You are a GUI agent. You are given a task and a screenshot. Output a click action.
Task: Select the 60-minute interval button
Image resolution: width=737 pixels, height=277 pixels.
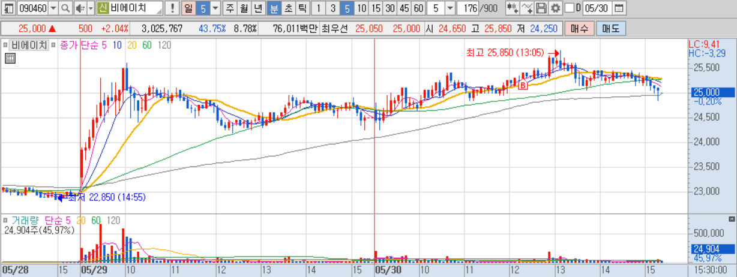click(x=418, y=8)
